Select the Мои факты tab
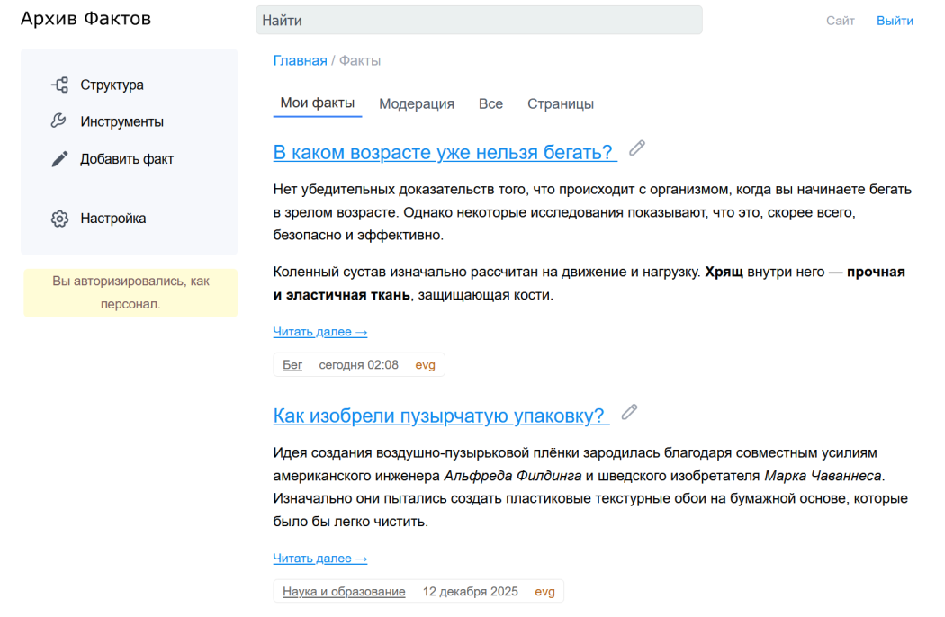The image size is (945, 617). 317,103
